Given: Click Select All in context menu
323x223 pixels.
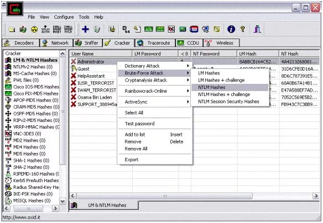Looking at the screenshot, I should tap(155, 113).
